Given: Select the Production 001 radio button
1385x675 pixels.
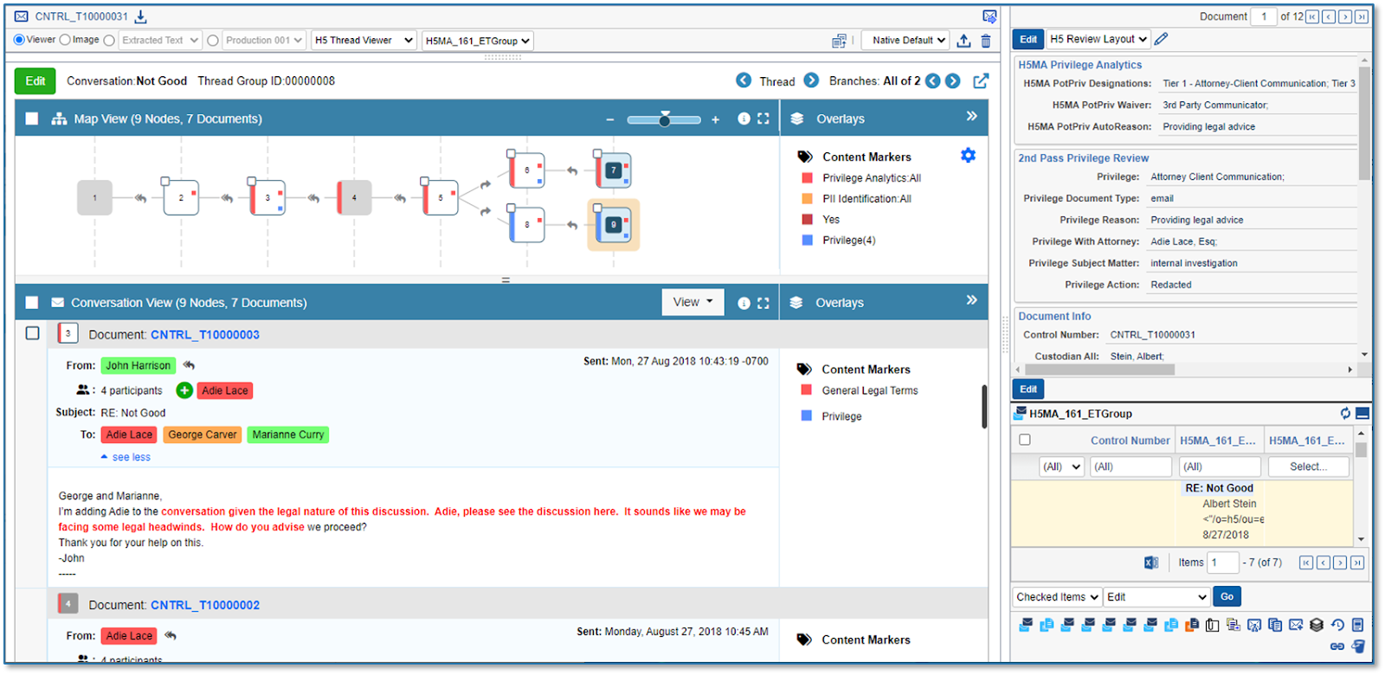Looking at the screenshot, I should click(x=213, y=41).
